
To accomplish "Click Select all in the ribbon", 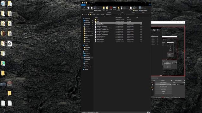I will pyautogui.click(x=142, y=7).
